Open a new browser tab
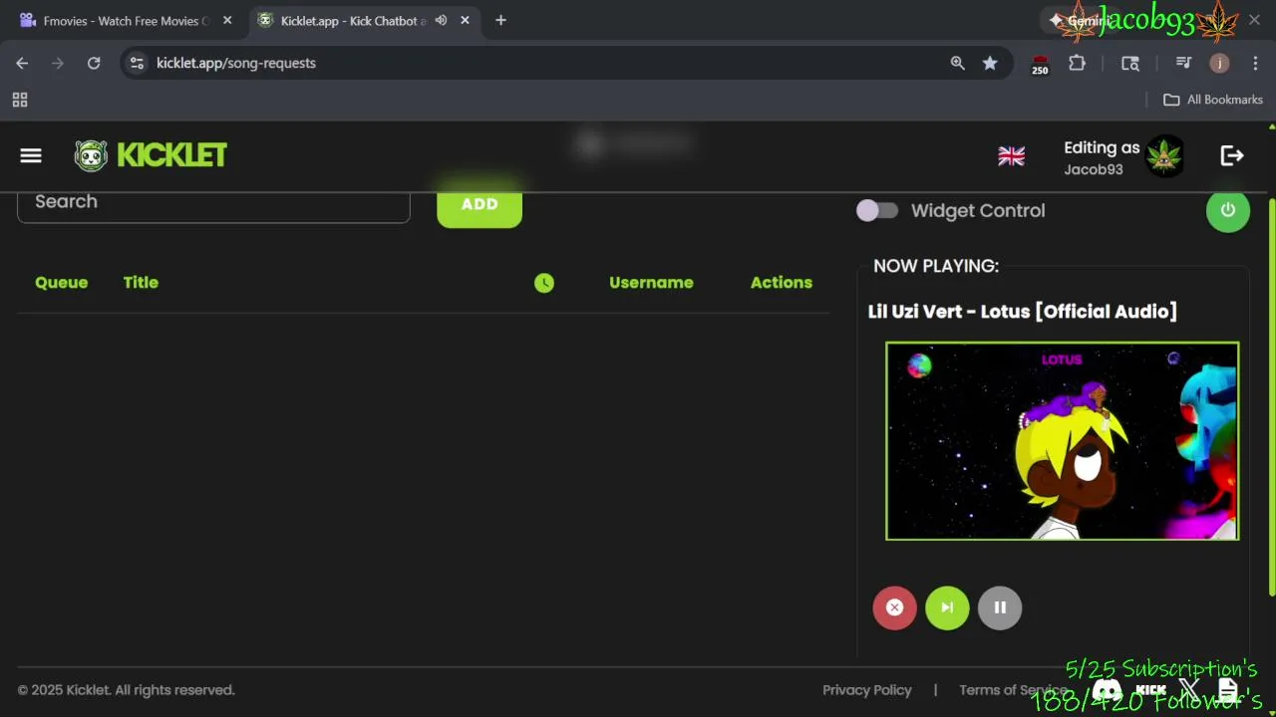Image resolution: width=1276 pixels, height=717 pixels. [500, 21]
